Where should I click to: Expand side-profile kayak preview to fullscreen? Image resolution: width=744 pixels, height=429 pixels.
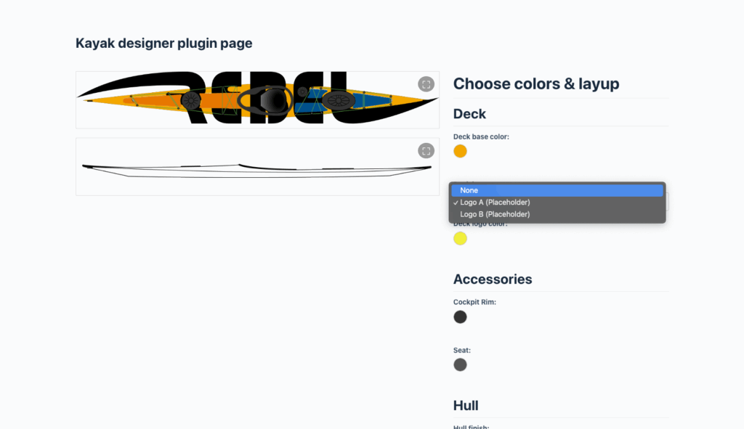(x=426, y=151)
